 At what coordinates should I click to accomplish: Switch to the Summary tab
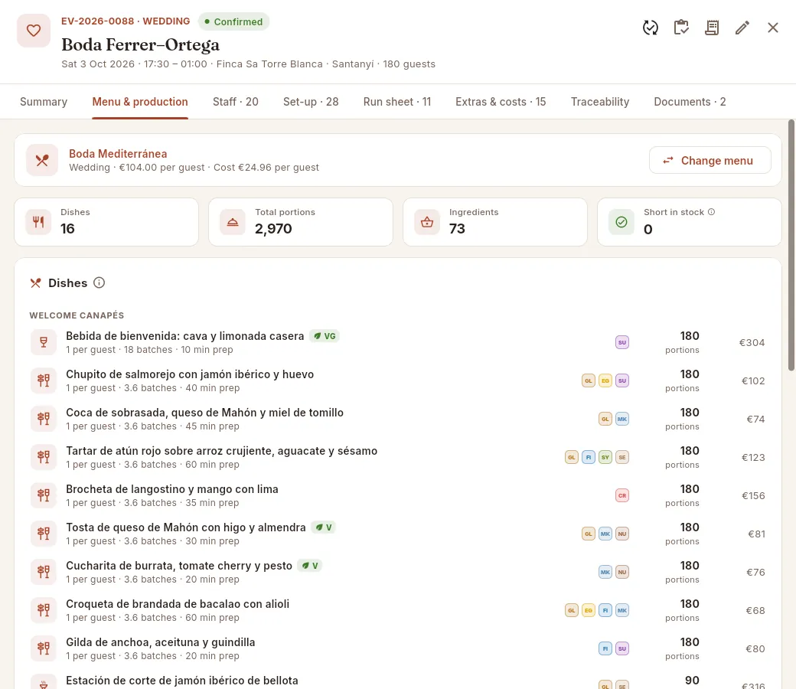[44, 102]
